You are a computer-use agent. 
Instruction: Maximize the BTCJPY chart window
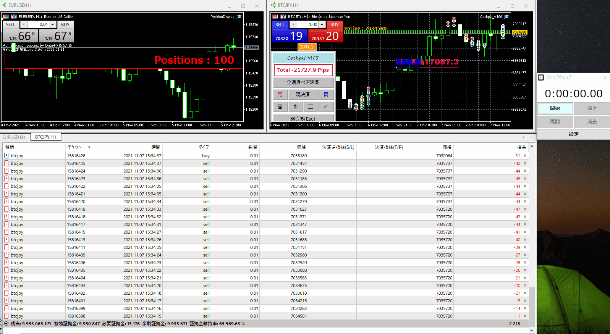[512, 6]
